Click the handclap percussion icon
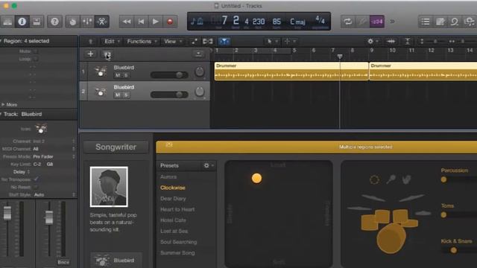The height and width of the screenshot is (268, 477). (406, 179)
